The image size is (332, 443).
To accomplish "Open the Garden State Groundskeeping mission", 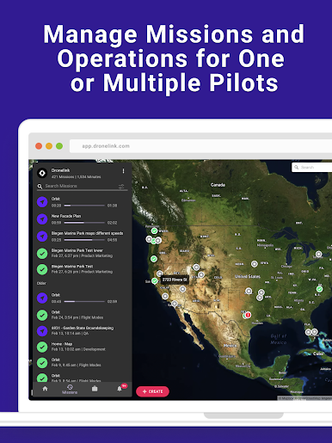I will 83,330.
